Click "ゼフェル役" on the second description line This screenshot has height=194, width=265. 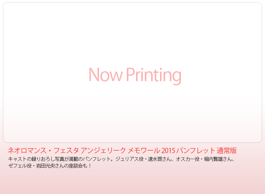tap(20, 166)
